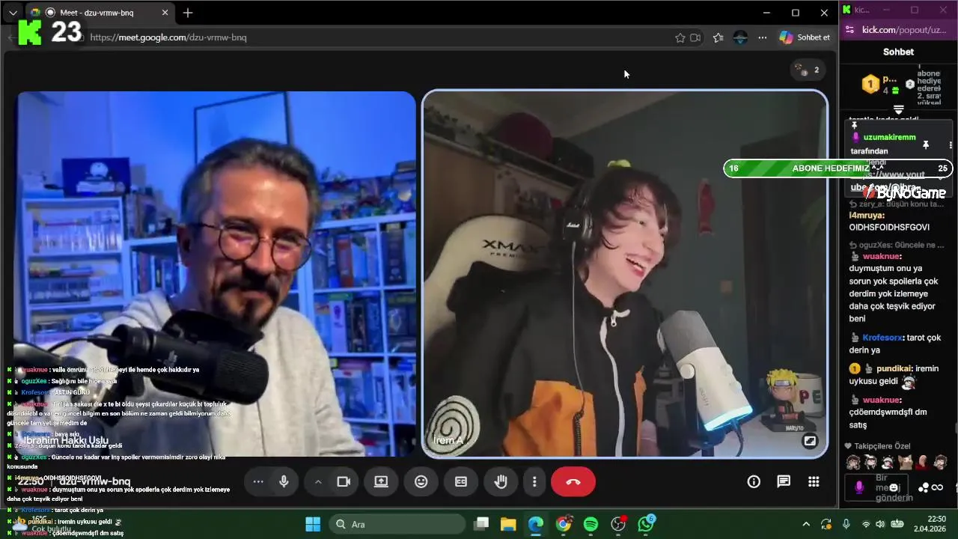This screenshot has width=958, height=539.
Task: Click username Krofesorx in Kick chat
Action: 882,338
